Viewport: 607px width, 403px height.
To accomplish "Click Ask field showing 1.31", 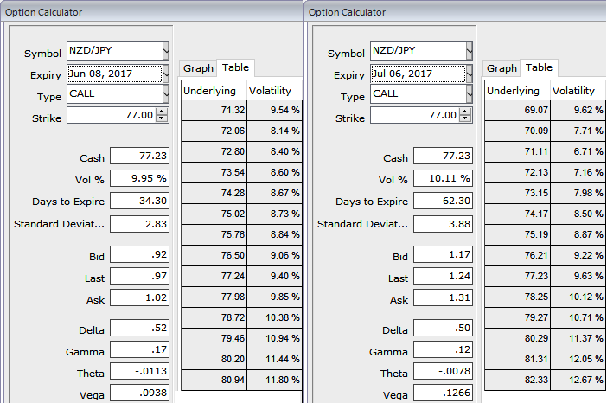I will (444, 298).
